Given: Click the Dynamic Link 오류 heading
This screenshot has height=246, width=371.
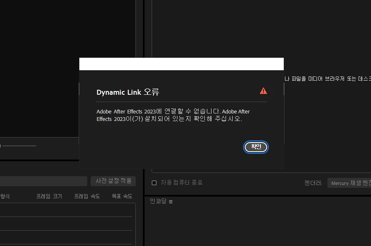Looking at the screenshot, I should (x=128, y=92).
